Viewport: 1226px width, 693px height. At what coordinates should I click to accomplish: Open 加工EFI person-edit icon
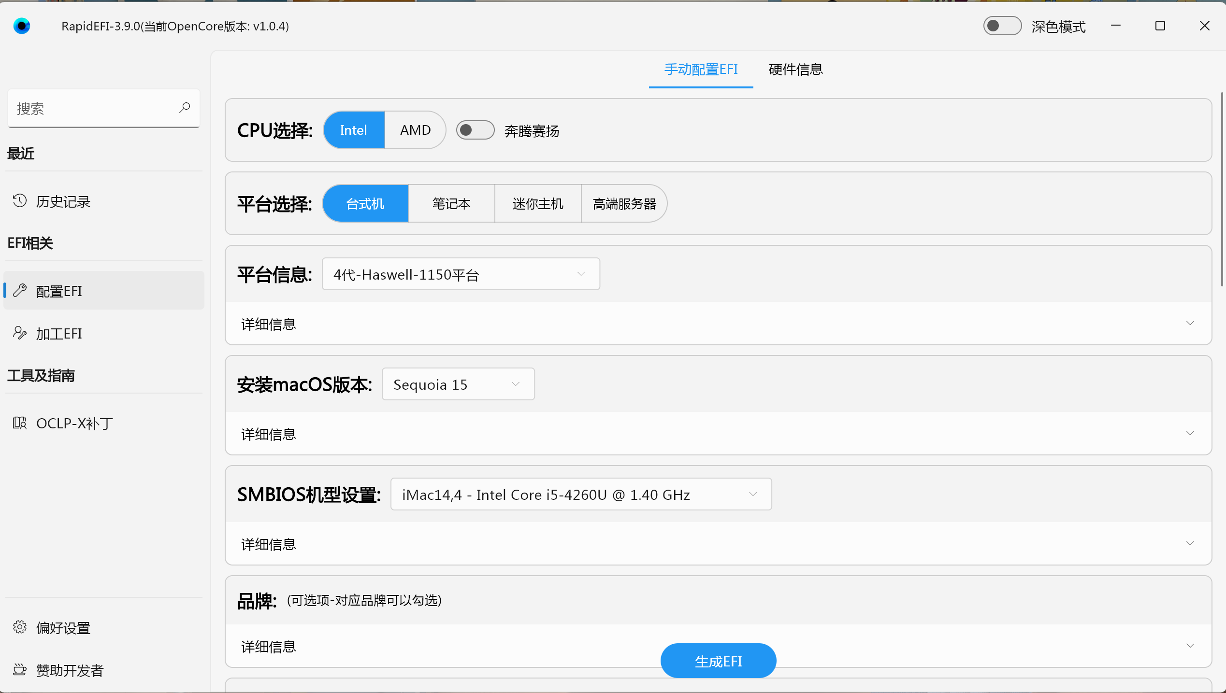(20, 333)
